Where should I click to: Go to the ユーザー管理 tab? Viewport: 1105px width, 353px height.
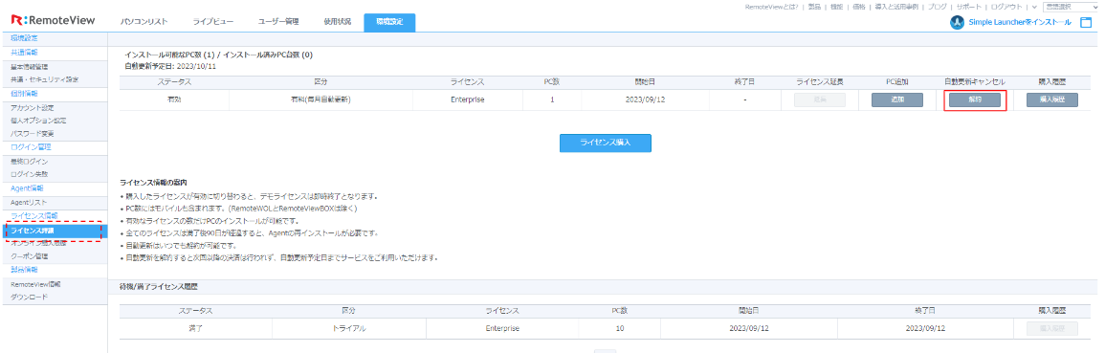click(x=278, y=22)
